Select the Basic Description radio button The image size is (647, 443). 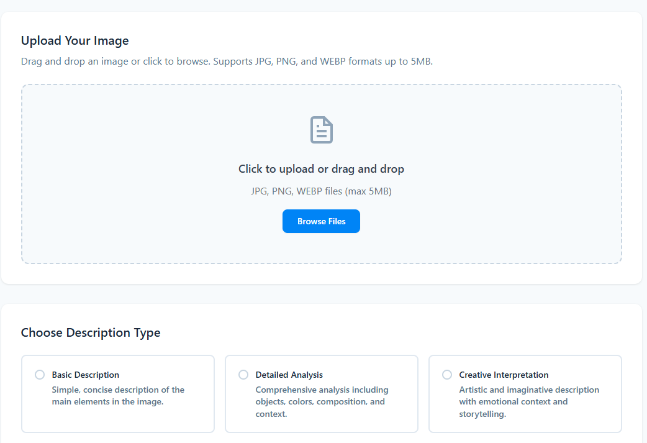point(40,375)
